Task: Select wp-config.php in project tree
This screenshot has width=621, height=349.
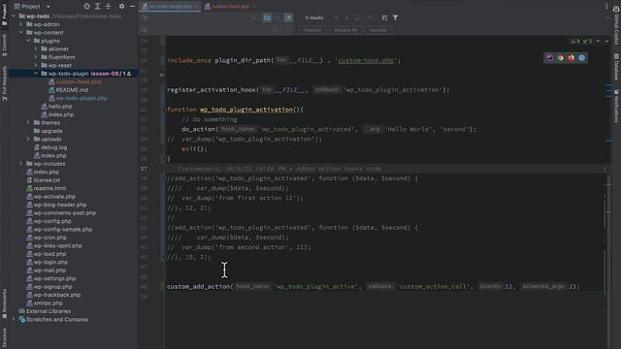Action: click(52, 221)
